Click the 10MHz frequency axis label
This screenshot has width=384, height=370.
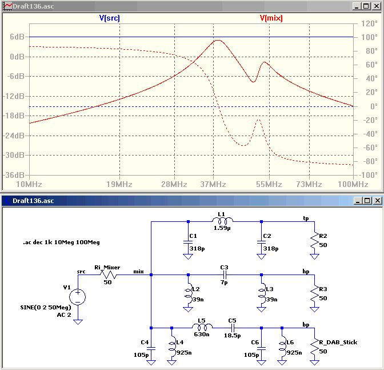point(29,184)
